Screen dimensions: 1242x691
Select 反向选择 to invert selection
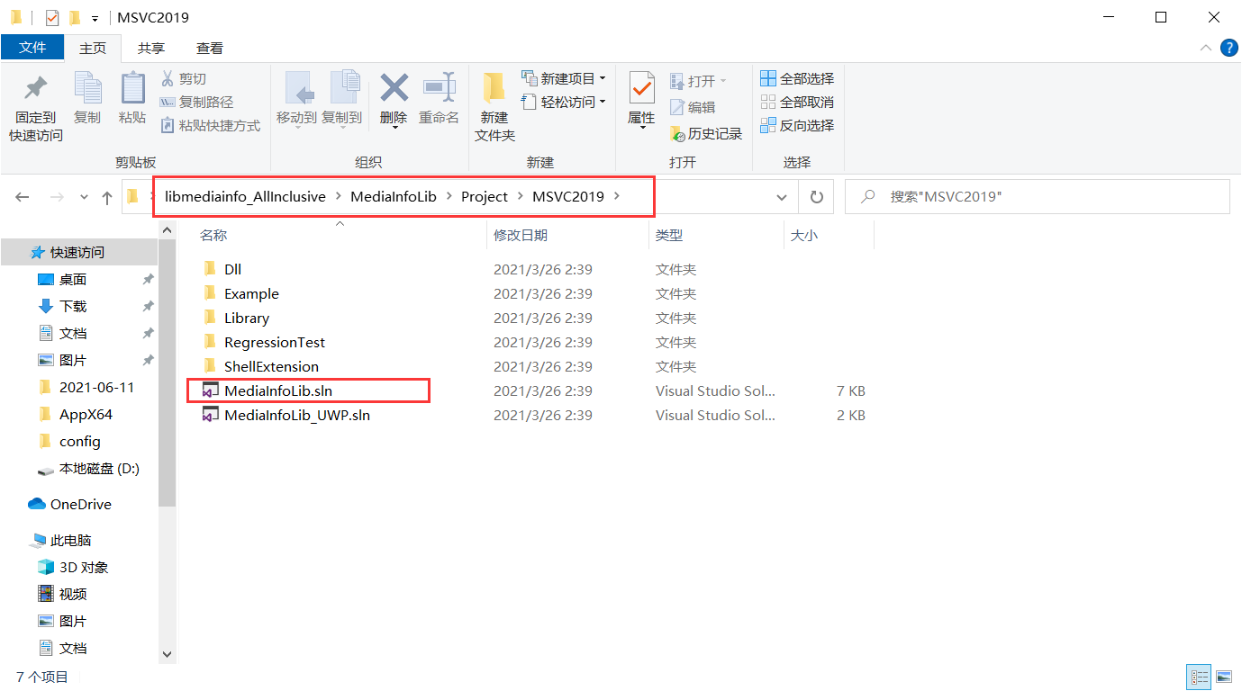pyautogui.click(x=798, y=125)
